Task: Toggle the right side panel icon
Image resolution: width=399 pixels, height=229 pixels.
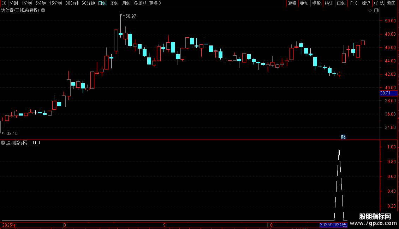Action: pos(376,11)
